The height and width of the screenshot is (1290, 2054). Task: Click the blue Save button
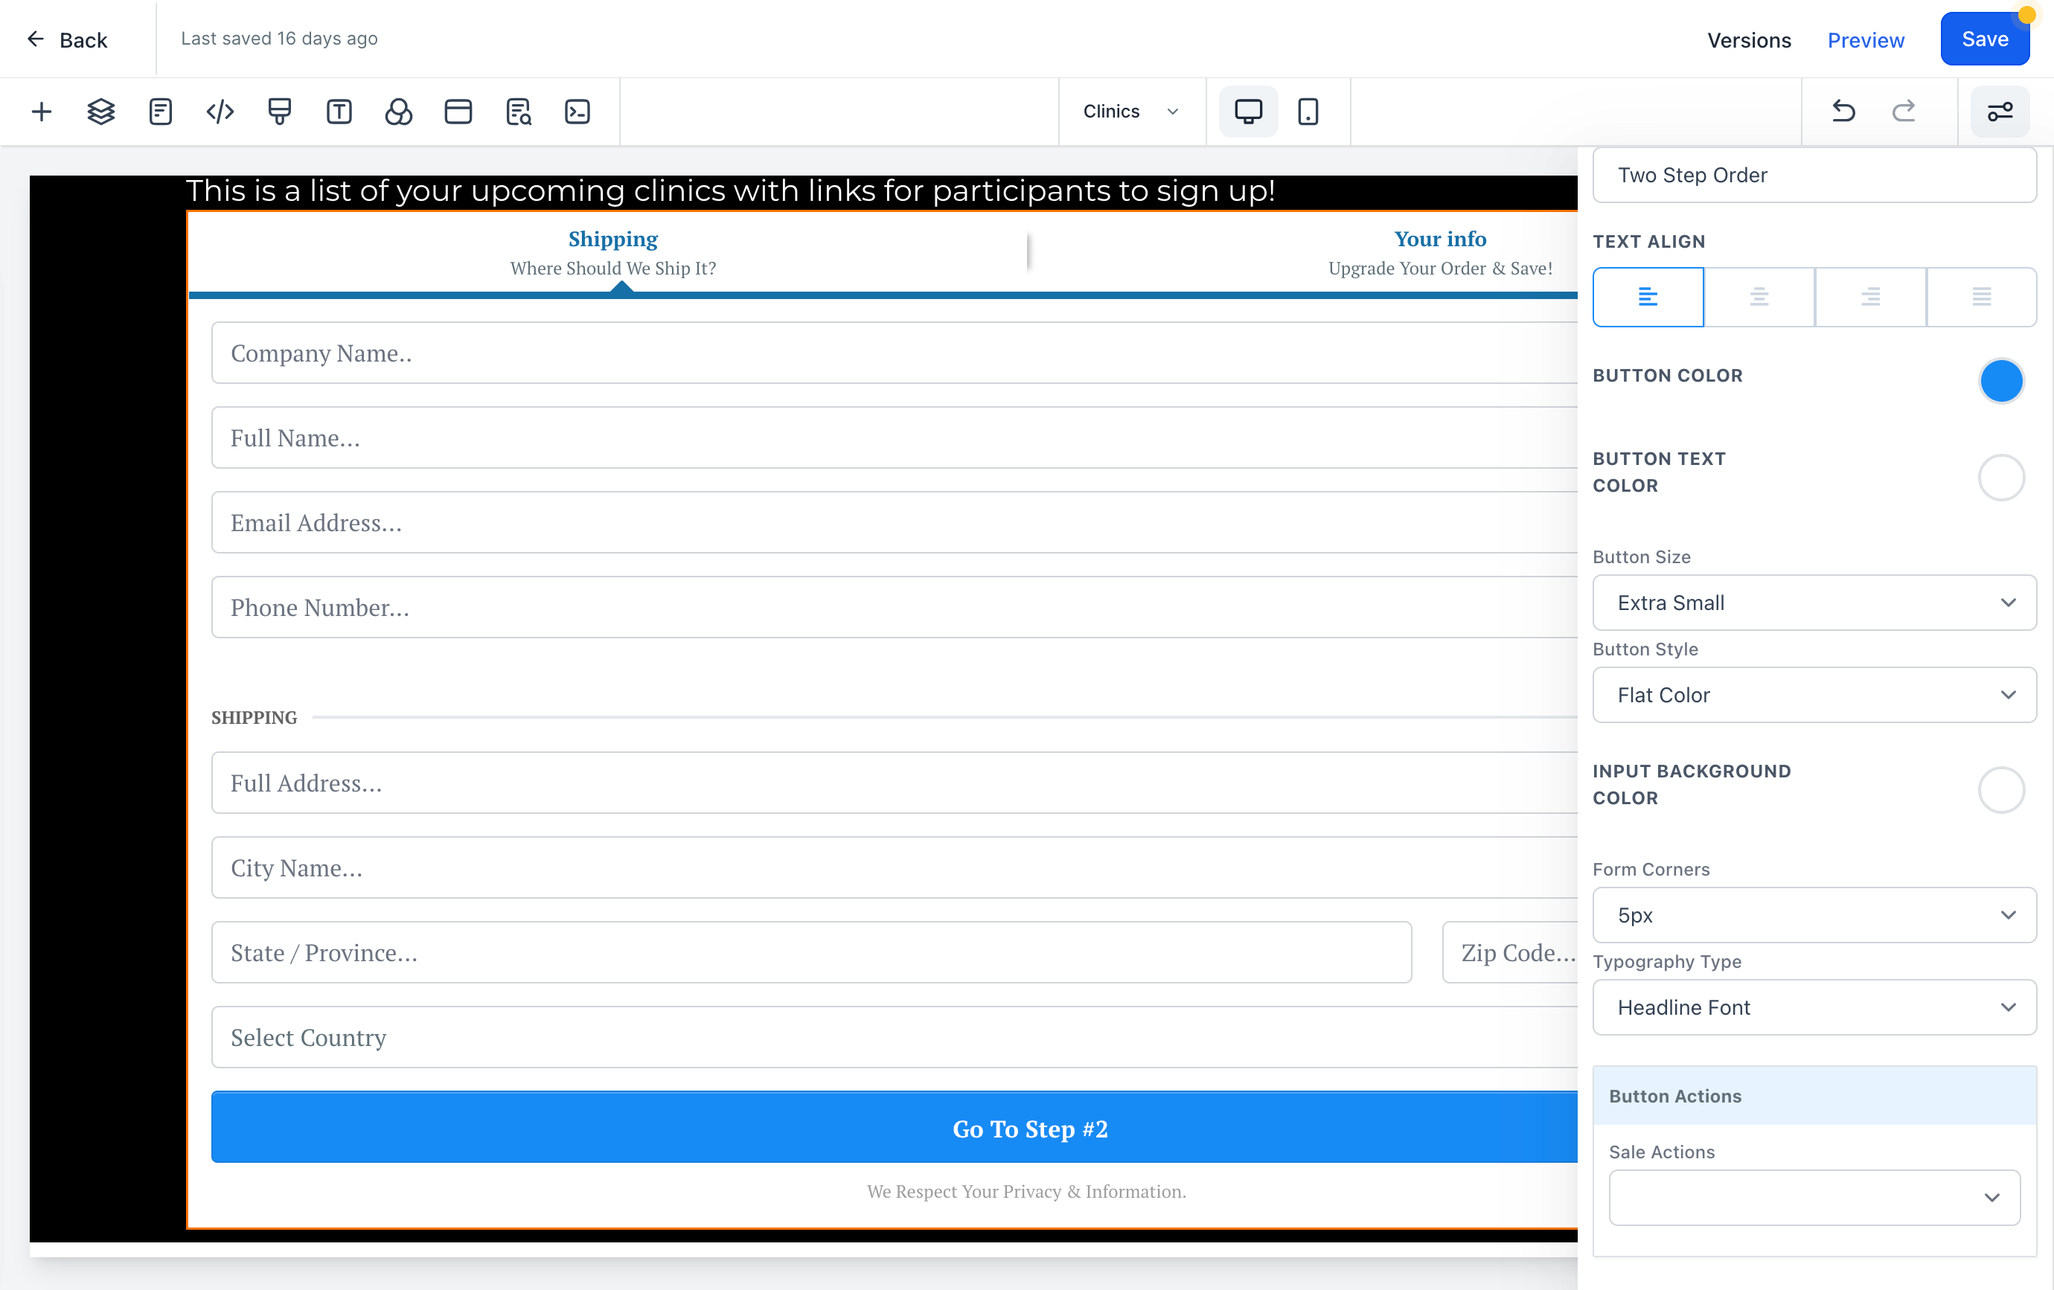pos(1985,39)
